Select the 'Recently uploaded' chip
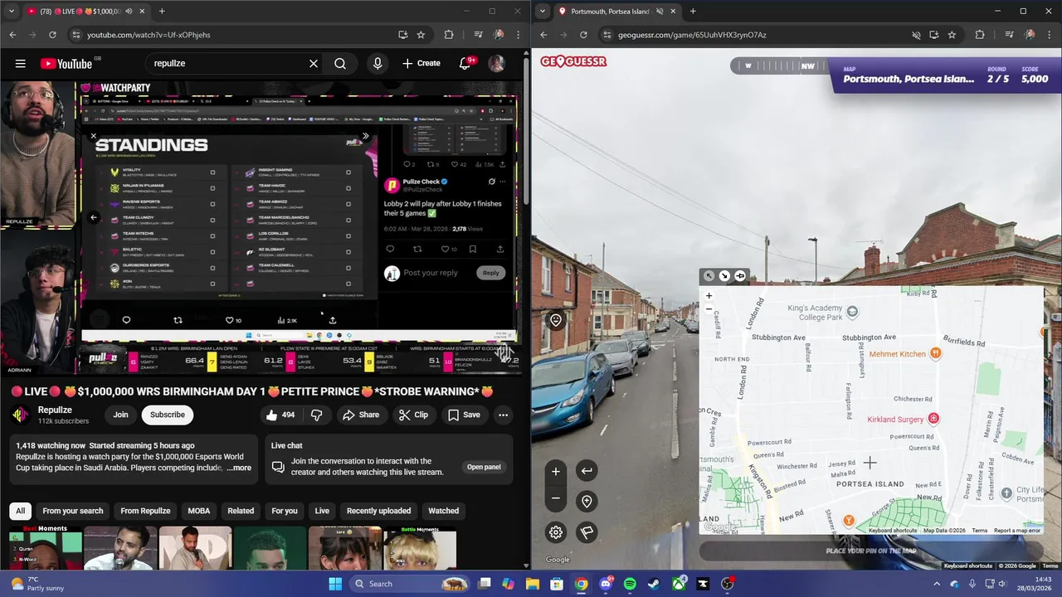This screenshot has width=1062, height=597. [x=378, y=511]
